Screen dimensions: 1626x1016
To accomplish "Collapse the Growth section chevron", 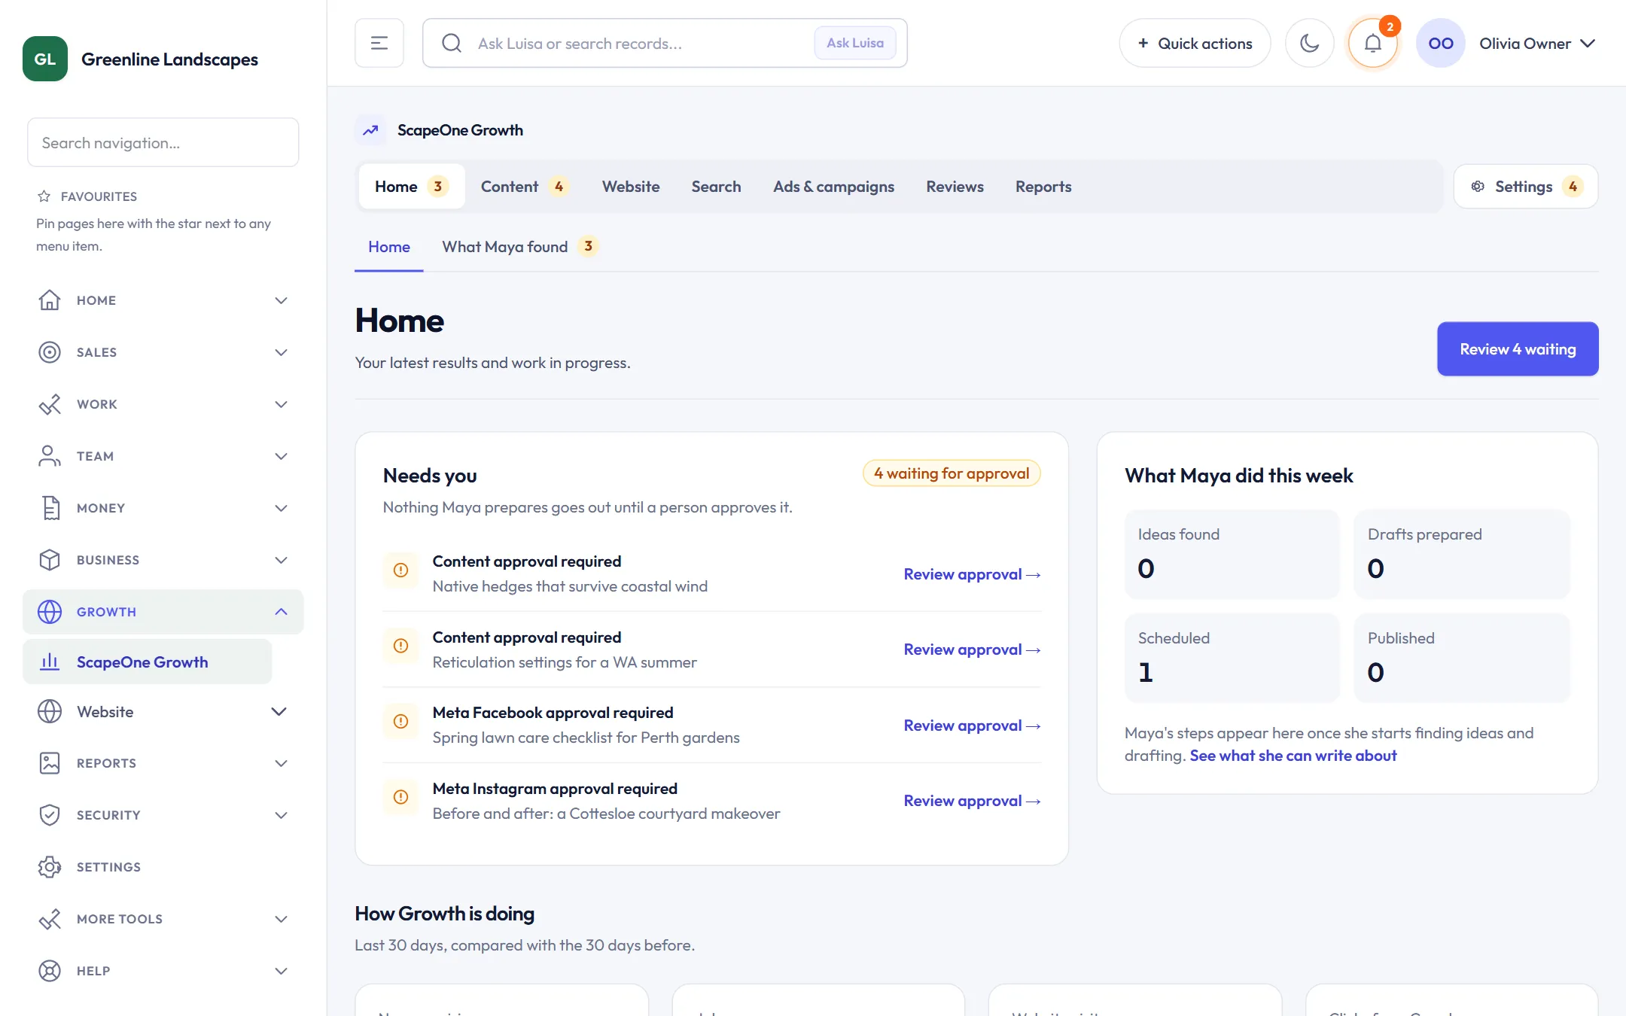I will [281, 612].
